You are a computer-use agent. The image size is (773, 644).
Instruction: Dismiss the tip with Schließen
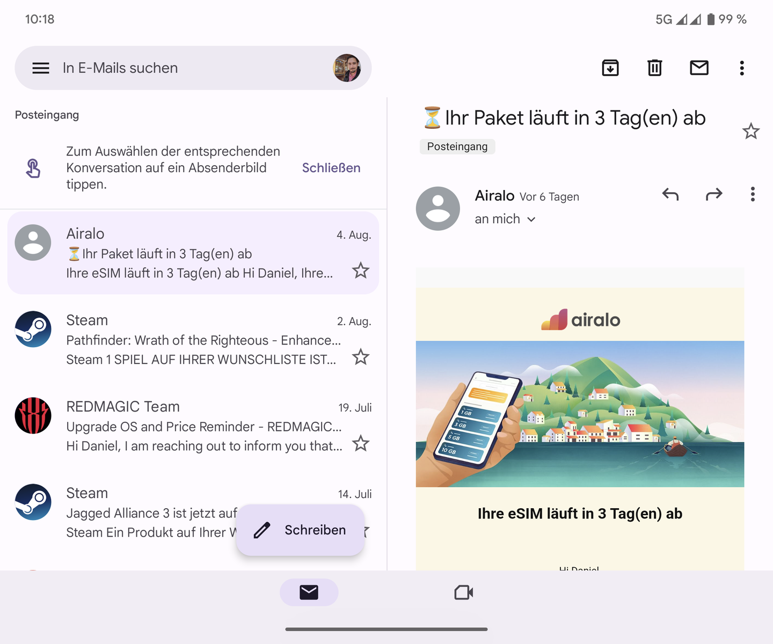click(x=331, y=168)
